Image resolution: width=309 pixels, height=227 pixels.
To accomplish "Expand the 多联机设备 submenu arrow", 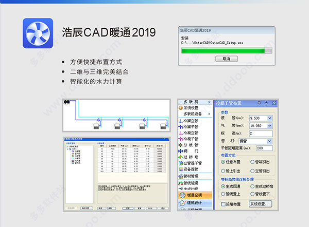I will (x=209, y=114).
